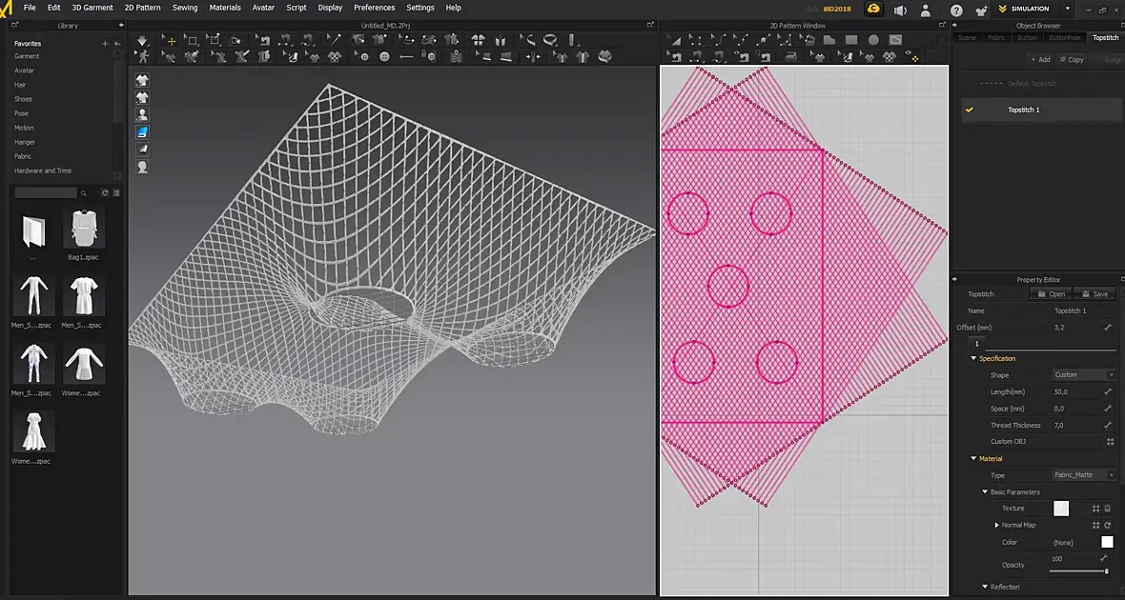Collapse the Specification section
This screenshot has width=1125, height=600.
(x=973, y=359)
